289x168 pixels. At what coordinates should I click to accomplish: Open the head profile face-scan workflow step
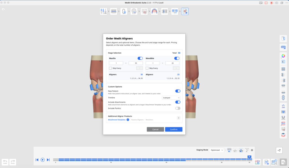click(x=134, y=11)
